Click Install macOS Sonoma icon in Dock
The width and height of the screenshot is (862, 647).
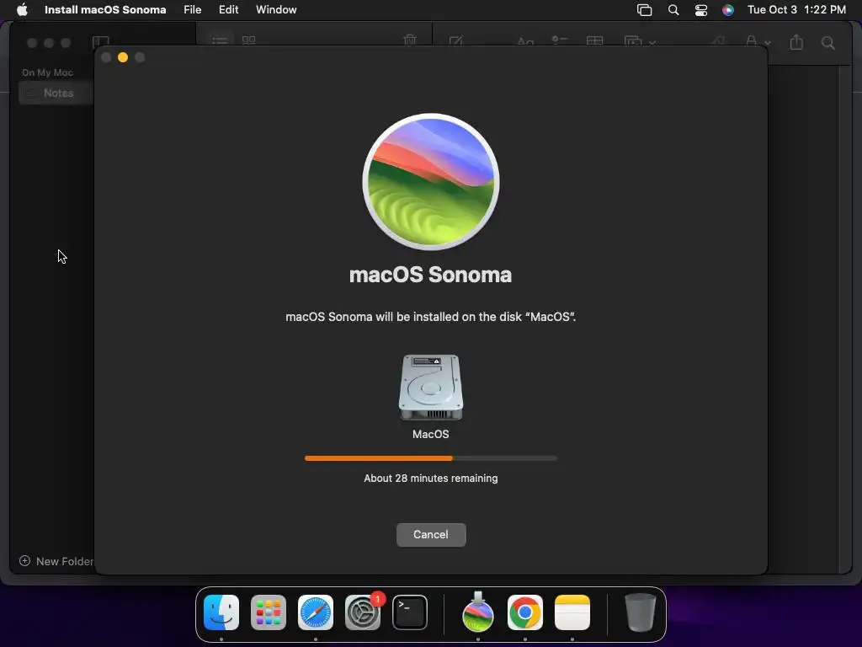click(478, 612)
